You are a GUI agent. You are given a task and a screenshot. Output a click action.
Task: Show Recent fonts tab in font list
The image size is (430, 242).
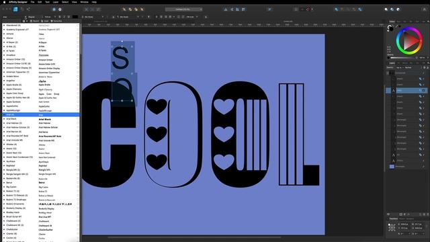pyautogui.click(x=35, y=21)
